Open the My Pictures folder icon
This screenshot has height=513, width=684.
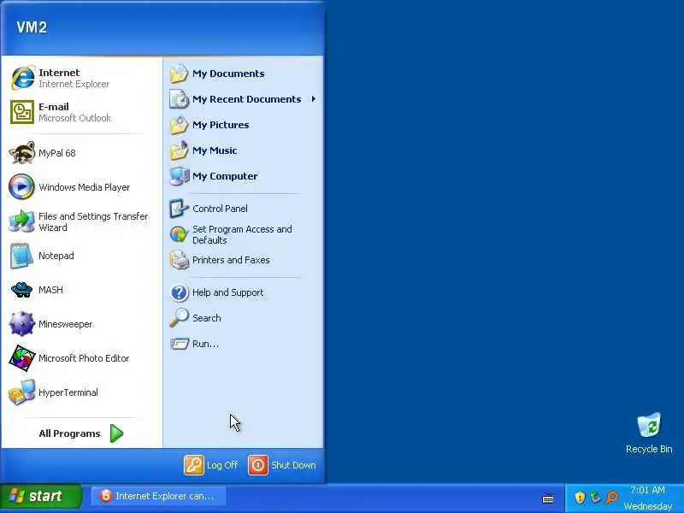(x=179, y=125)
